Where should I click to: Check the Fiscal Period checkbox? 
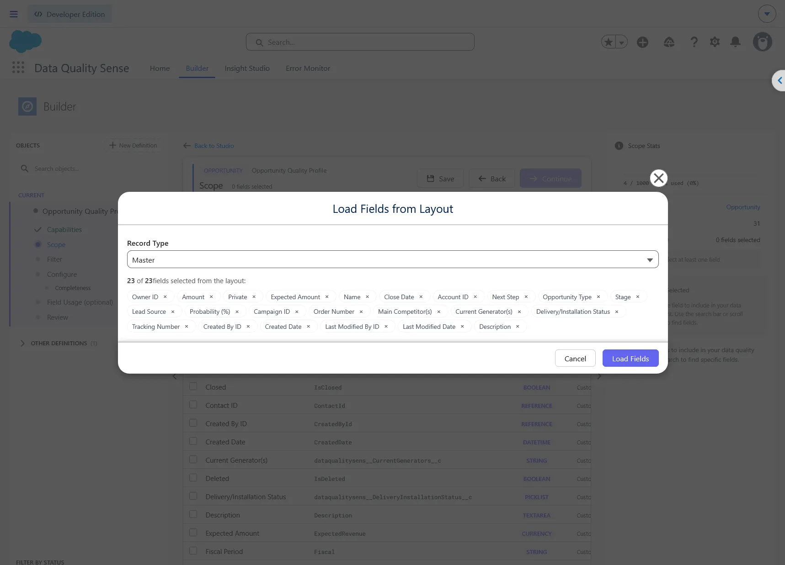[x=193, y=551]
